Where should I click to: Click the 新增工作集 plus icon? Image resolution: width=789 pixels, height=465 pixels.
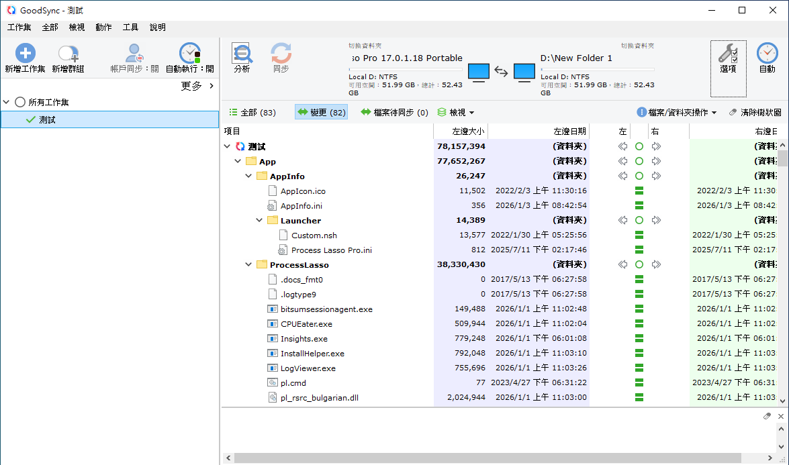tap(25, 53)
